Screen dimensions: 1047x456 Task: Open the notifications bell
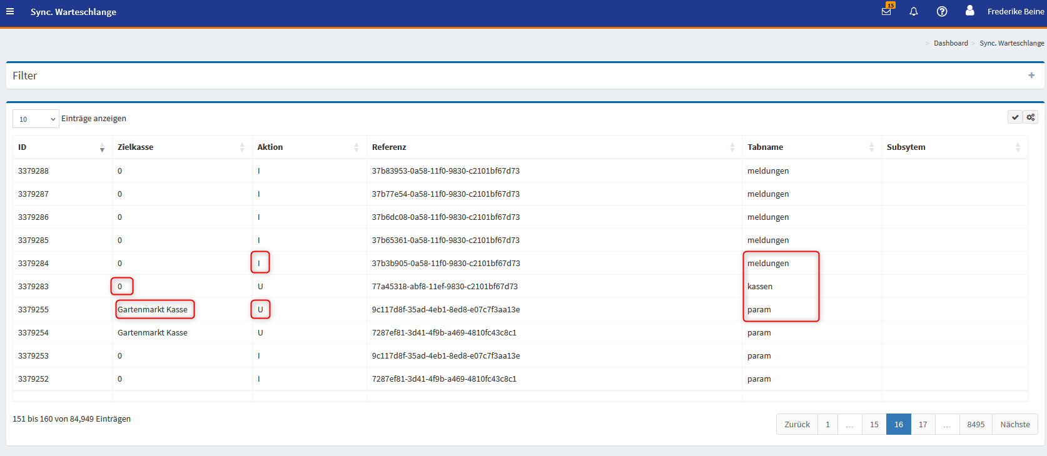pyautogui.click(x=914, y=12)
